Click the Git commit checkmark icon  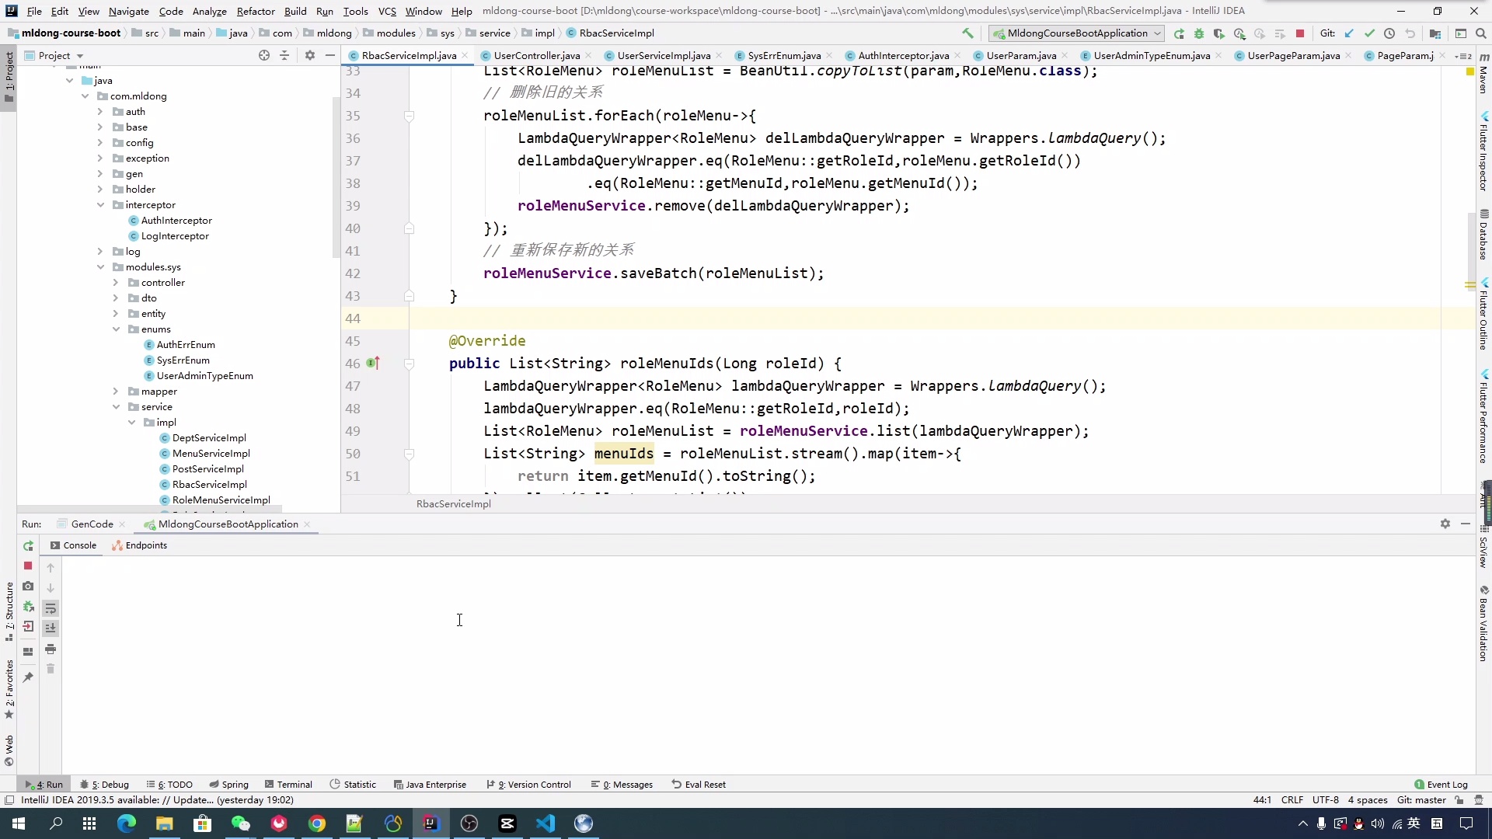pyautogui.click(x=1369, y=33)
